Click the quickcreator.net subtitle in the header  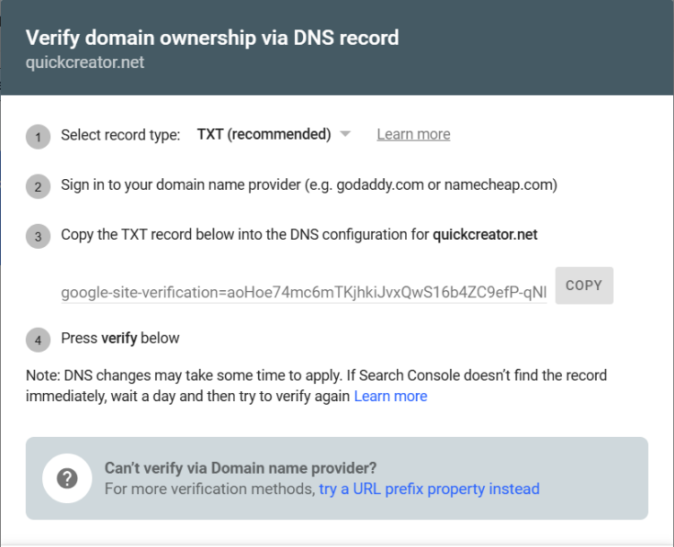[84, 63]
